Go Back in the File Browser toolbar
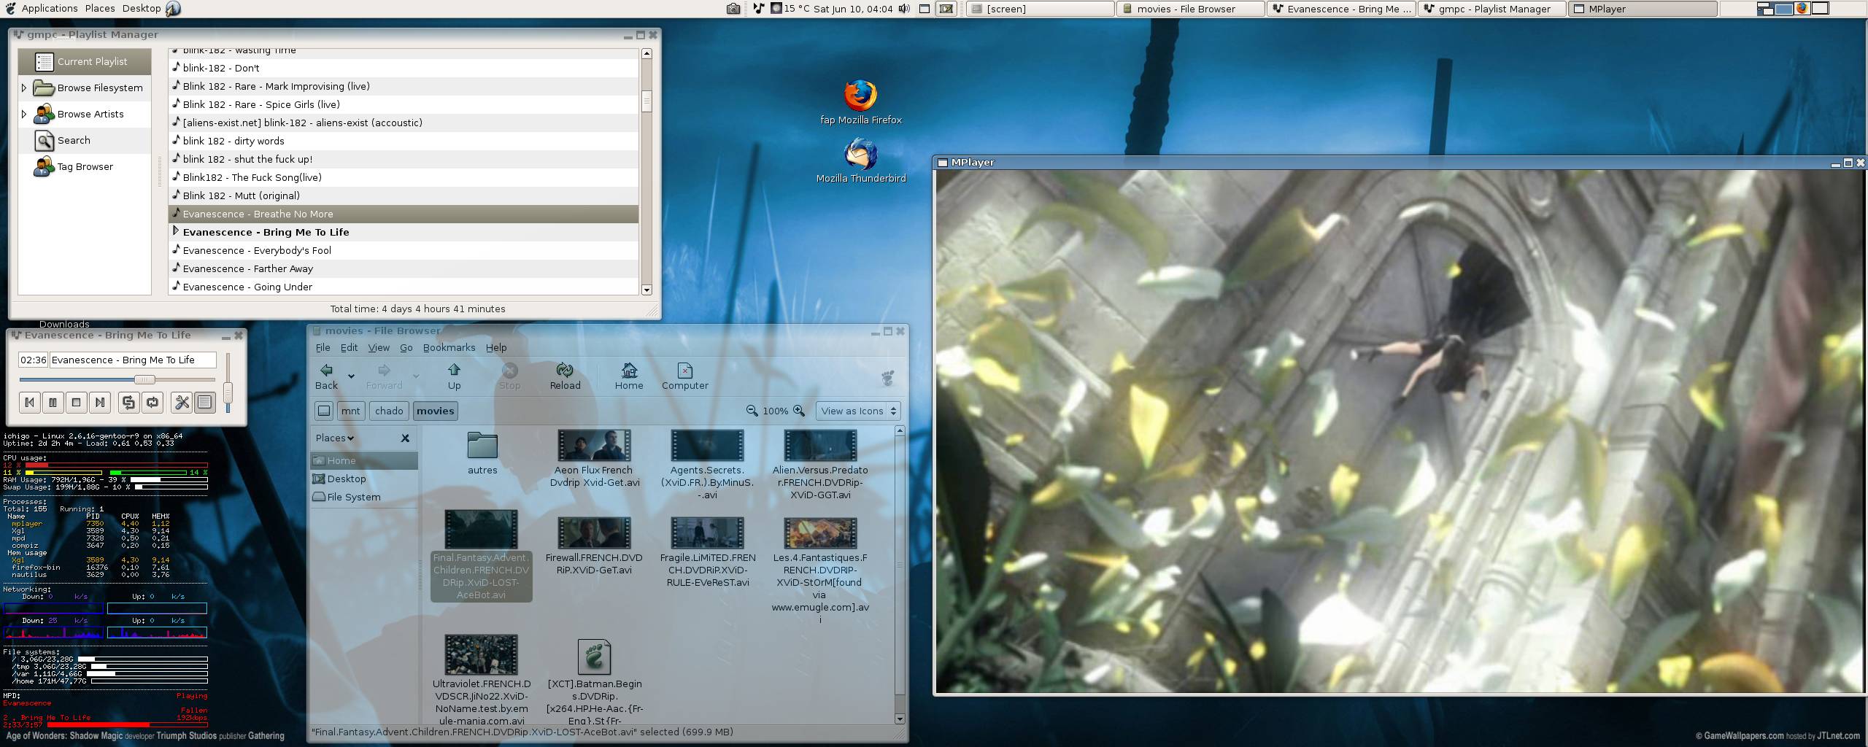 [327, 376]
